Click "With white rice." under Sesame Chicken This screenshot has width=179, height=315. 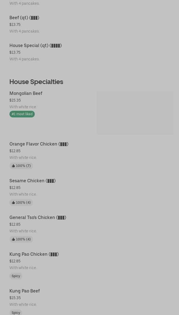pos(23,194)
